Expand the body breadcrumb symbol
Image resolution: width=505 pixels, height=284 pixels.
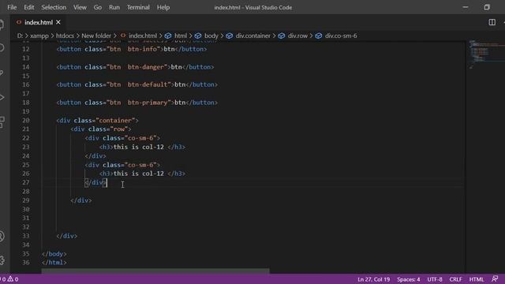pyautogui.click(x=207, y=35)
